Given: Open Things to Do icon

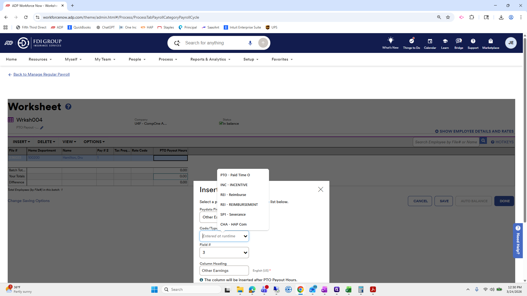Looking at the screenshot, I should point(411,41).
